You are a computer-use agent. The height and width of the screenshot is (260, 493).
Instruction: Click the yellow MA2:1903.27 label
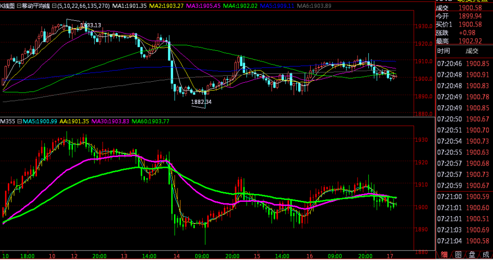coord(165,6)
